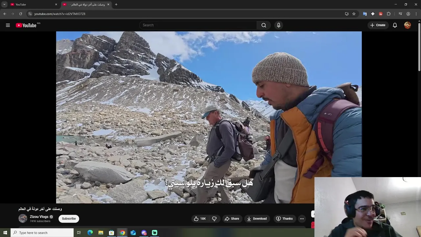Image resolution: width=421 pixels, height=237 pixels.
Task: Open the Windows Start menu
Action: (5, 233)
